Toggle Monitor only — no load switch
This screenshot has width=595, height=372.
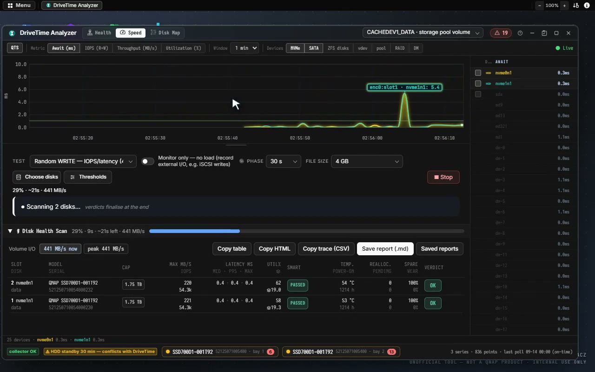click(148, 161)
